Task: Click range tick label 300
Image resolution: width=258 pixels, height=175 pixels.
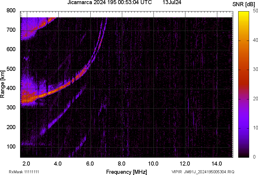Action: tap(11, 108)
